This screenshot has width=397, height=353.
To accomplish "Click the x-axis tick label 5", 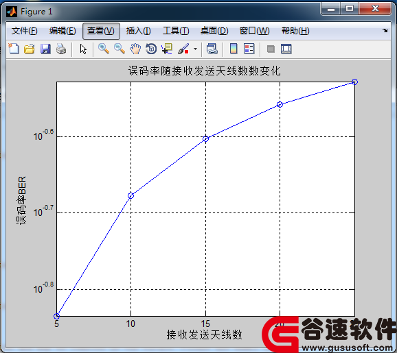I will click(57, 324).
